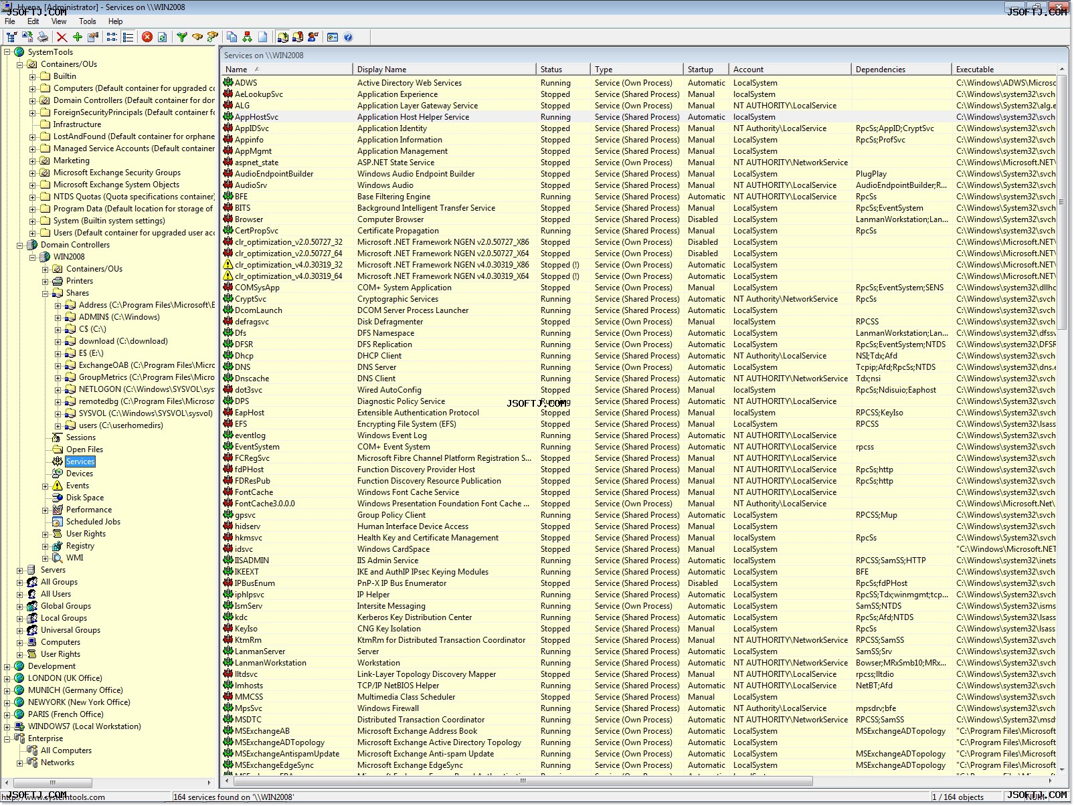The width and height of the screenshot is (1074, 806).
Task: Expand the LONDON (UK Office) node
Action: coord(7,678)
